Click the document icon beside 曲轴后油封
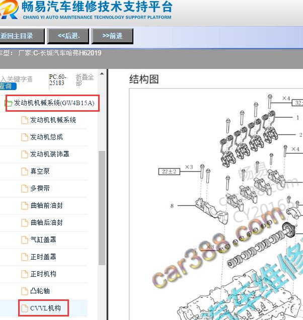Viewport: 303px width, 320px height. (x=25, y=223)
